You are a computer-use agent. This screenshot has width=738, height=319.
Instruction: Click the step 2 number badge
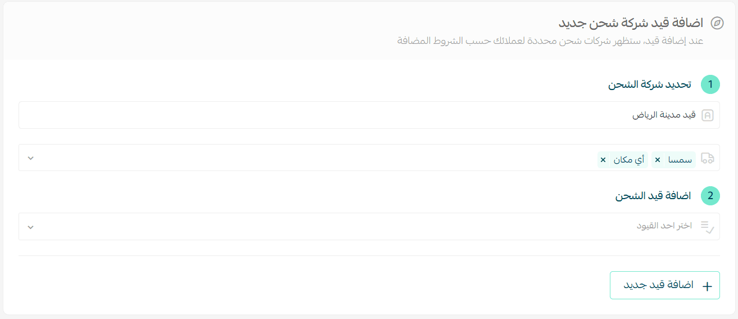(710, 196)
